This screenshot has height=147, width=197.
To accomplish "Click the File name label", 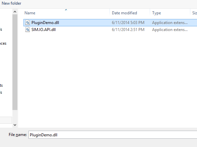I will click(x=18, y=135).
